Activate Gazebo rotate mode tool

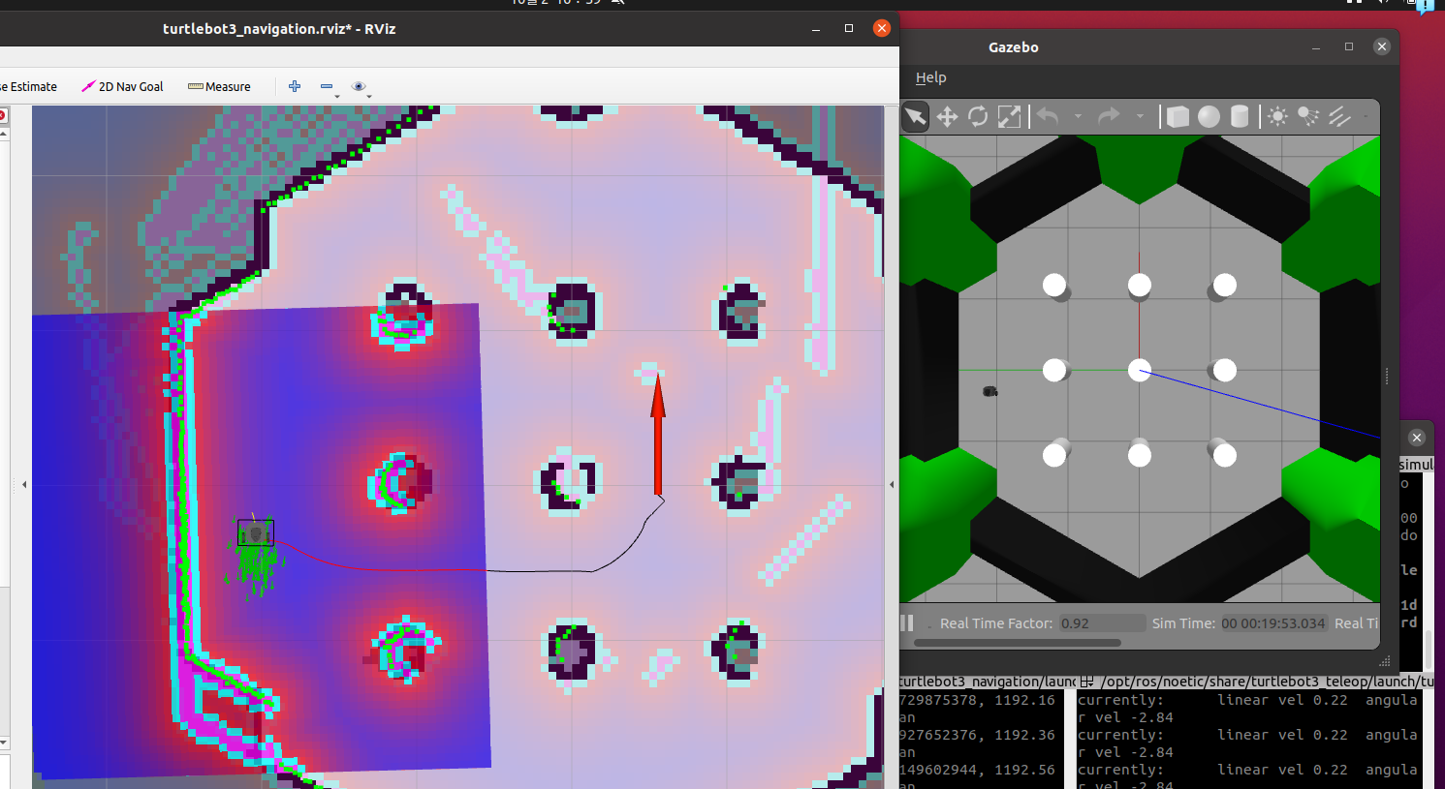click(x=978, y=117)
